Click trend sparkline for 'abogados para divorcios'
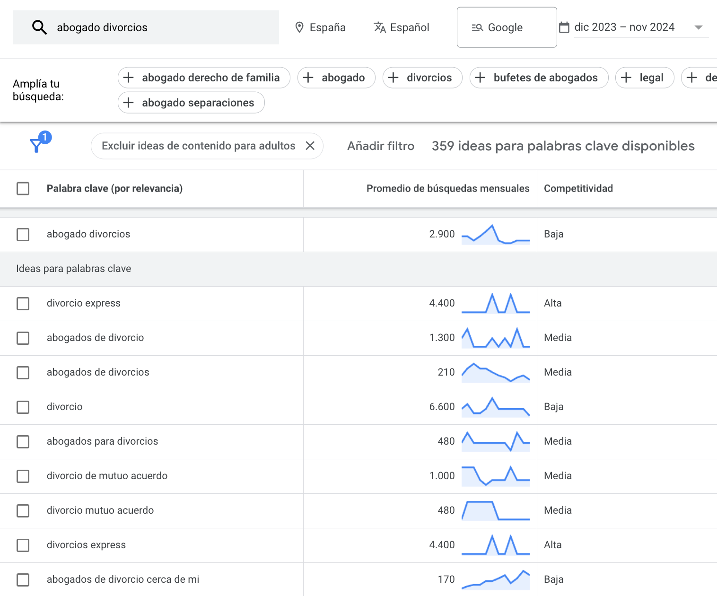The image size is (717, 596). tap(496, 441)
